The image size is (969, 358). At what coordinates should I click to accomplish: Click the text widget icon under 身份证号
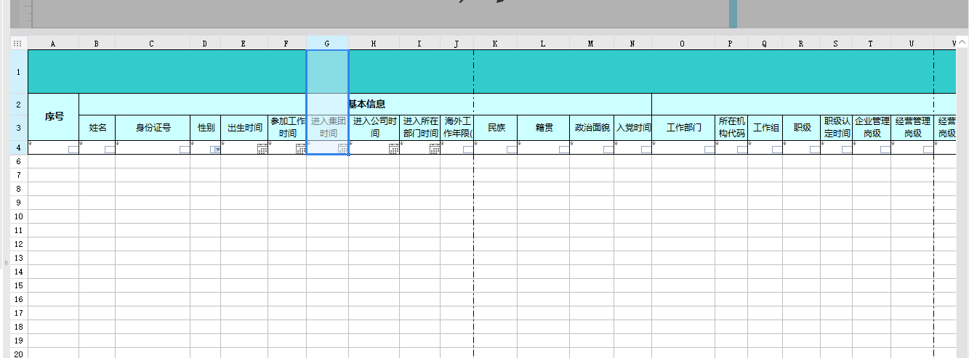185,150
